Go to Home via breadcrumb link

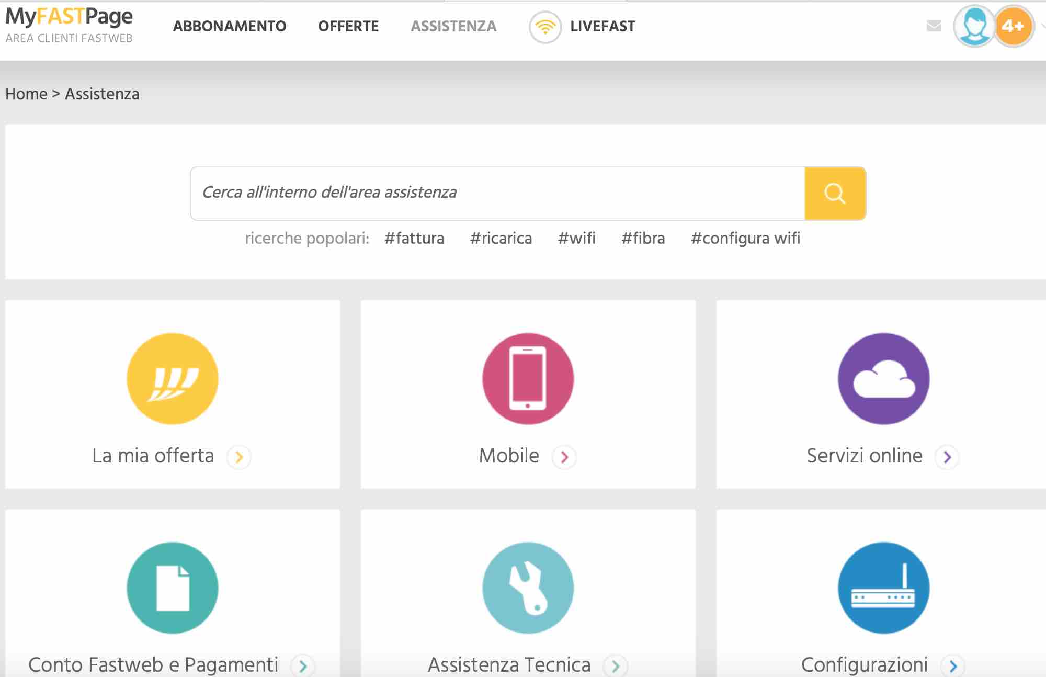[25, 94]
